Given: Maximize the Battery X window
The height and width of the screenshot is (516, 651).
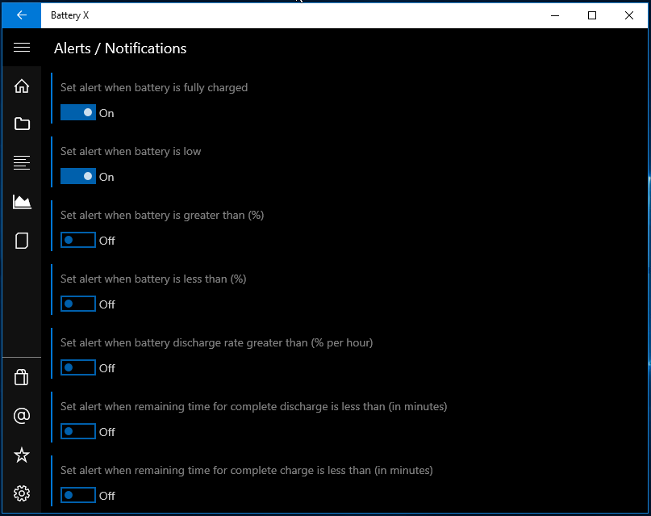Looking at the screenshot, I should [592, 15].
